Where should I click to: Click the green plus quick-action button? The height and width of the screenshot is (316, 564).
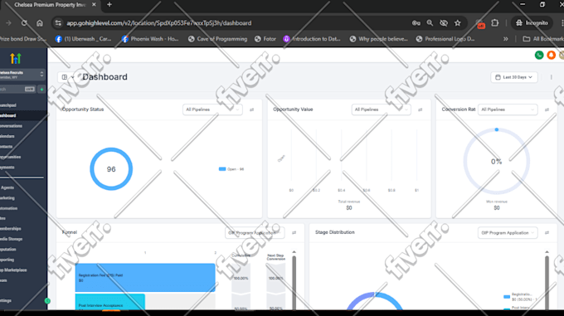point(41,89)
